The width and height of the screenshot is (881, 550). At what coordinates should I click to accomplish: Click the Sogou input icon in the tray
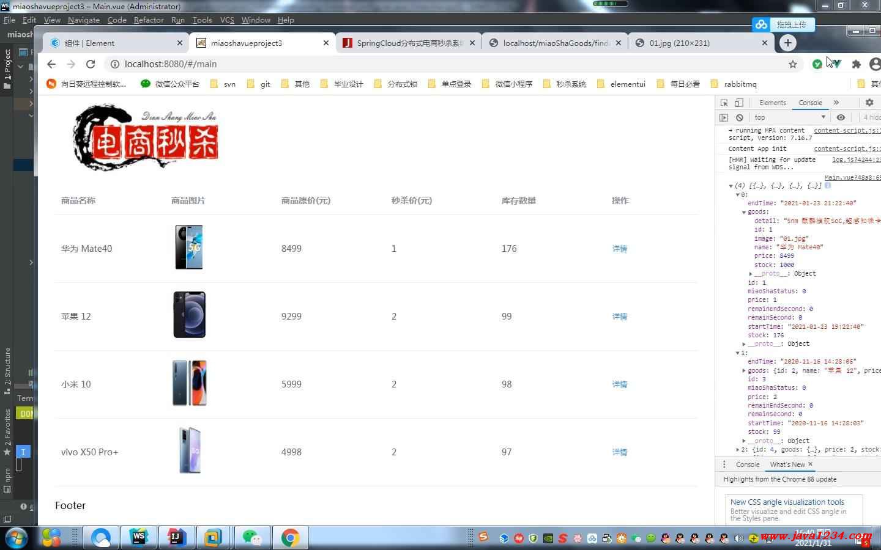pos(483,537)
